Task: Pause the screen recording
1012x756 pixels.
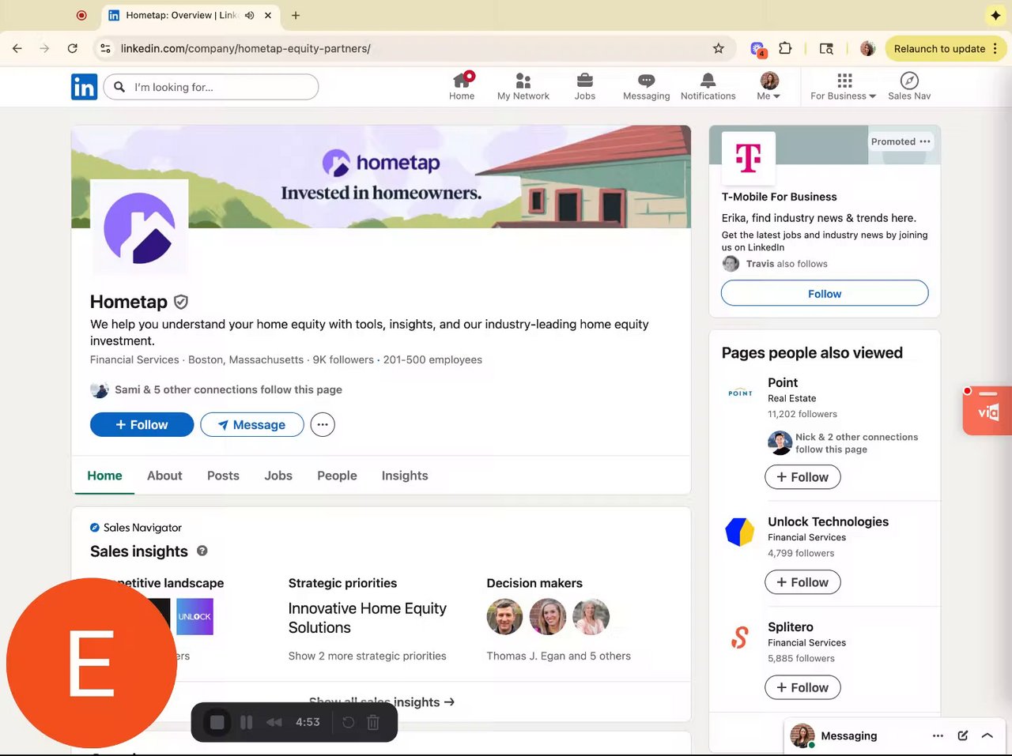Action: point(247,722)
